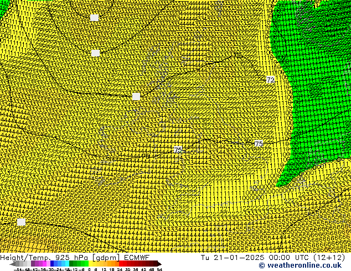Select the dark purple legend color swatch
This screenshot has width=351, height=271.
[33, 263]
